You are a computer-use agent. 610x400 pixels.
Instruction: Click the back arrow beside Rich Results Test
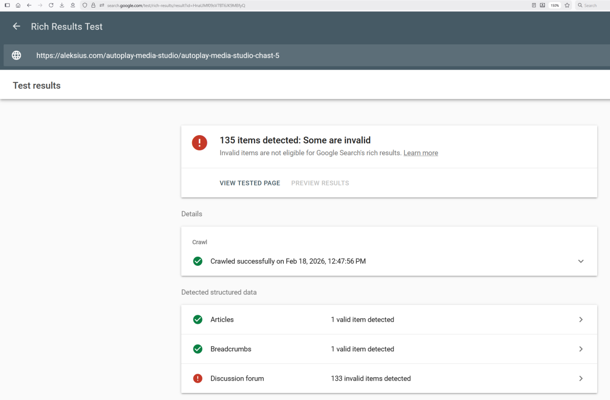17,26
